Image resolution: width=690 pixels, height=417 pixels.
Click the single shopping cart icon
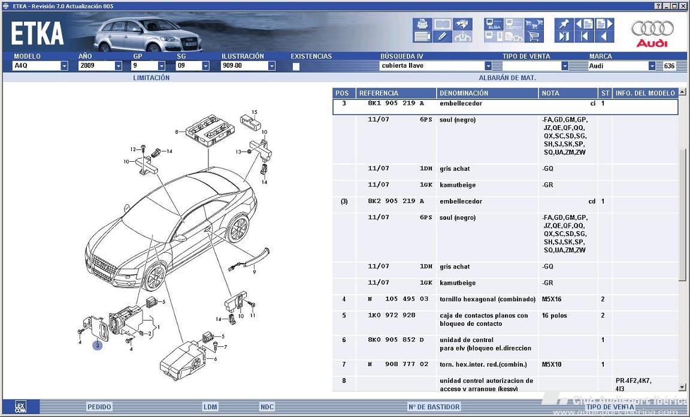coord(534,37)
